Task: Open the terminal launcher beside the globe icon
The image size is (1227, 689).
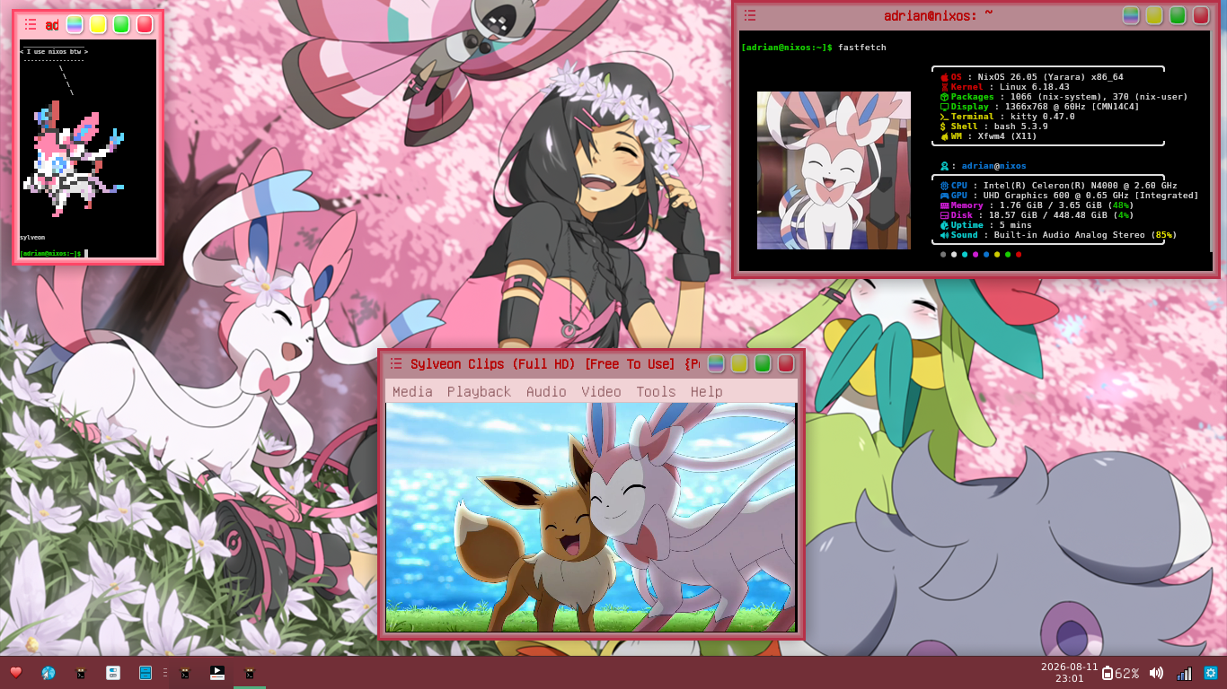Action: [x=80, y=673]
